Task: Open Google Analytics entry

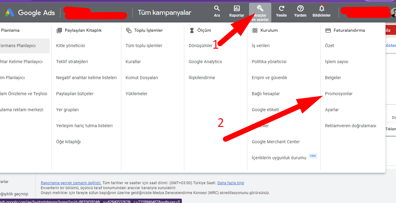Action: click(x=205, y=62)
